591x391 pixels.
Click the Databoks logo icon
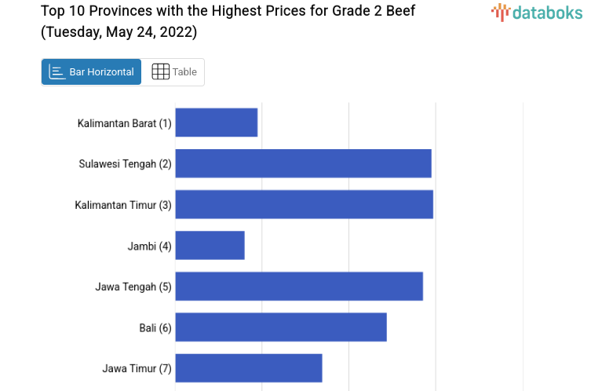pyautogui.click(x=501, y=11)
